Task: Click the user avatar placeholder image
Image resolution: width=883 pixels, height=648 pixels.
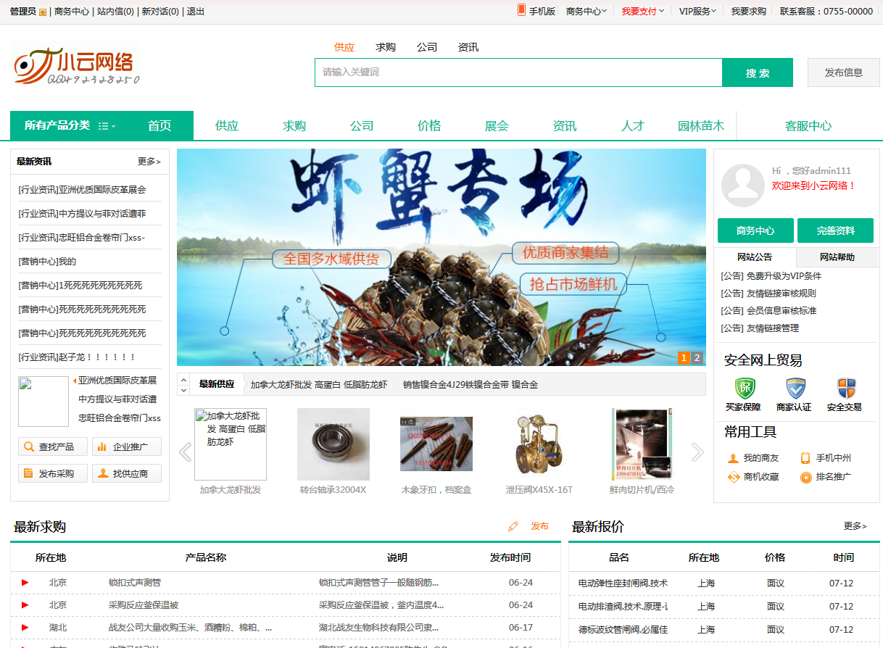Action: pyautogui.click(x=742, y=185)
